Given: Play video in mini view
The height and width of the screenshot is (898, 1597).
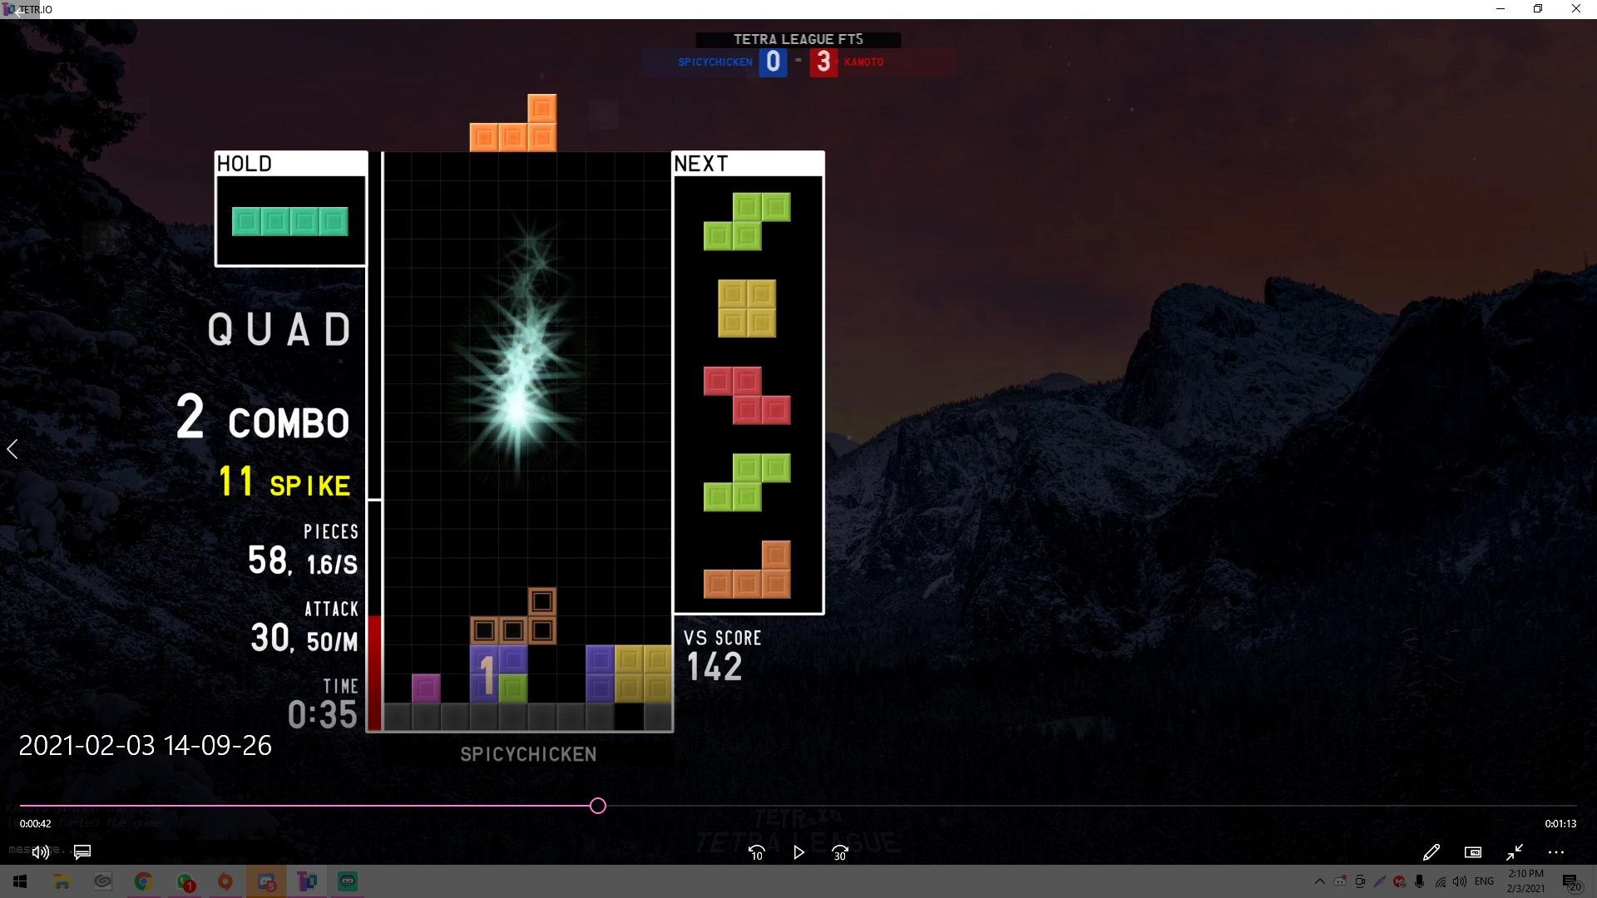Looking at the screenshot, I should [x=1473, y=852].
